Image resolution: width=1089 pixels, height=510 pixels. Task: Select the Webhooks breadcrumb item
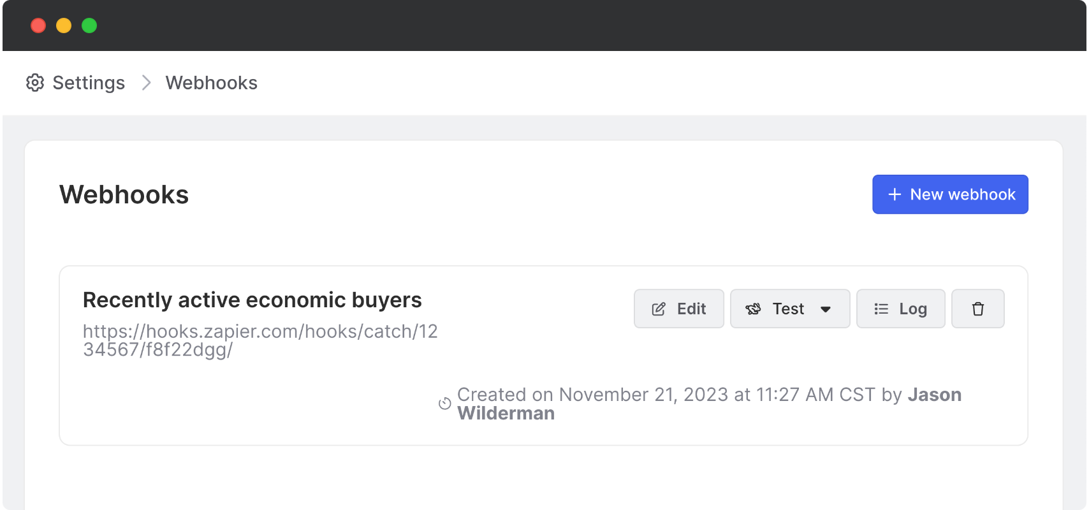click(x=211, y=83)
